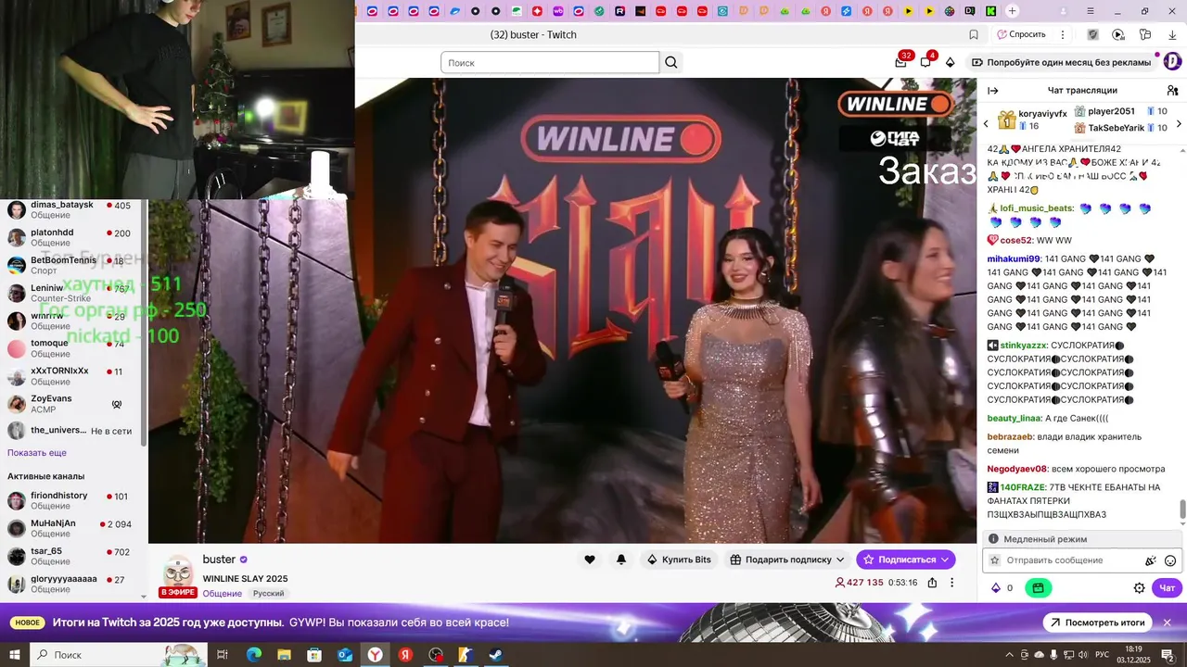Open browser downloads icon
The height and width of the screenshot is (667, 1187).
pyautogui.click(x=1172, y=34)
